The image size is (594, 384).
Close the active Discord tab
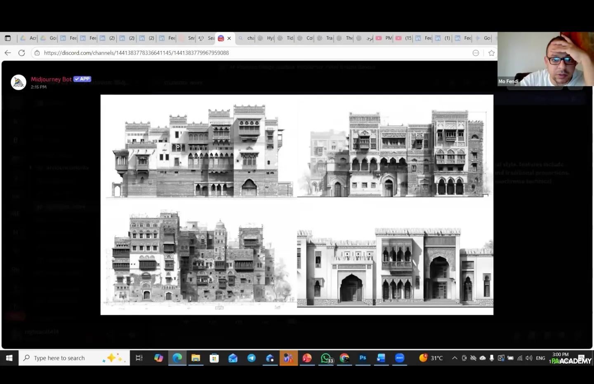pos(229,38)
